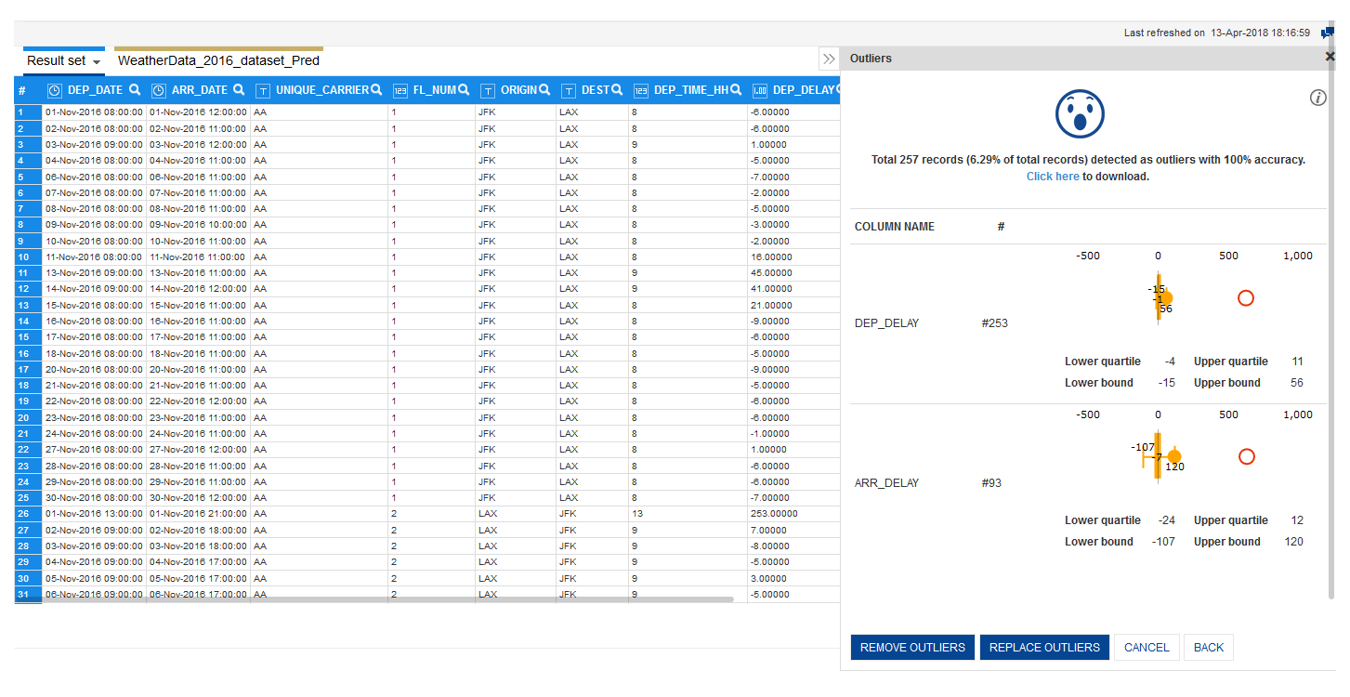Screen dimensions: 1350x697
Task: Click decimal type icon beside DEP_DELAY
Action: [759, 91]
